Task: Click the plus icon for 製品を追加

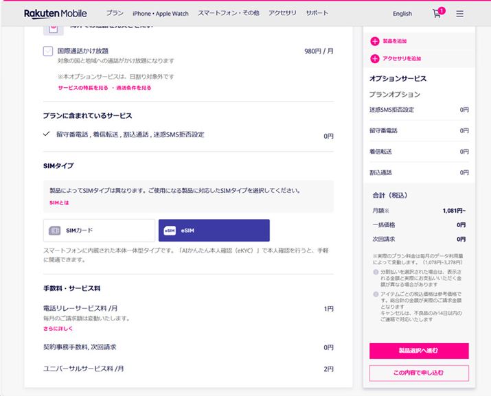Action: point(375,41)
